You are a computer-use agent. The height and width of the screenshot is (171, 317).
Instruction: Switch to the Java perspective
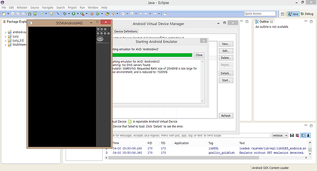coord(293,14)
